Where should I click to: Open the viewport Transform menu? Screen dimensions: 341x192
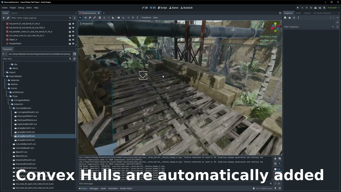pos(146,18)
